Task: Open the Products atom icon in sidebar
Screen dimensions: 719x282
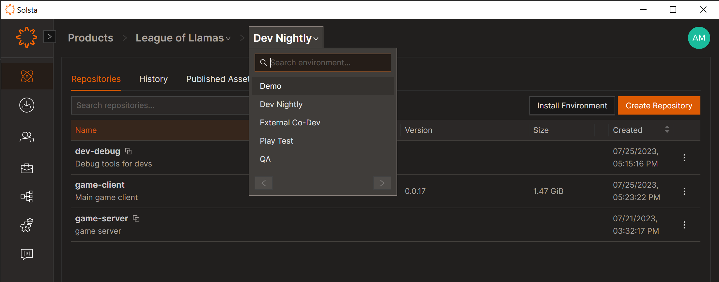Action: coord(27,76)
